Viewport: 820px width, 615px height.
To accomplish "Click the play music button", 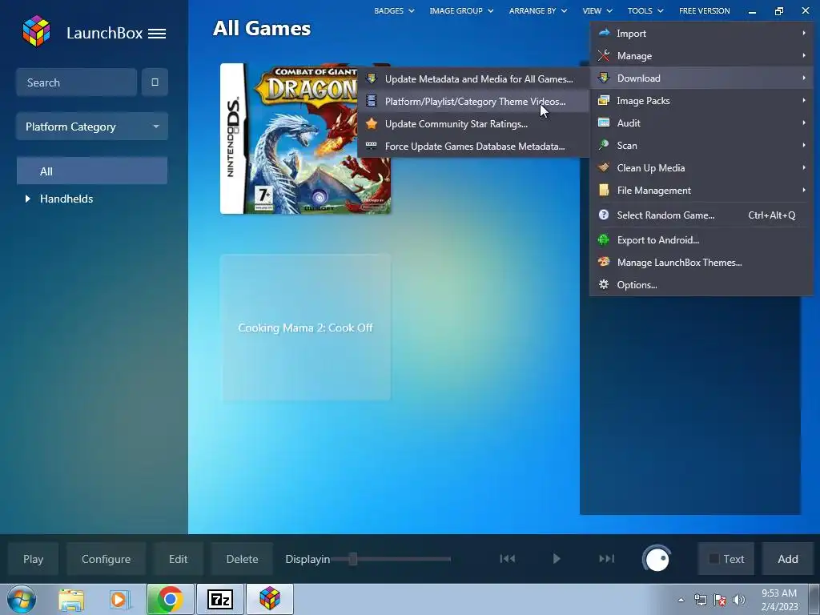I will pyautogui.click(x=557, y=559).
